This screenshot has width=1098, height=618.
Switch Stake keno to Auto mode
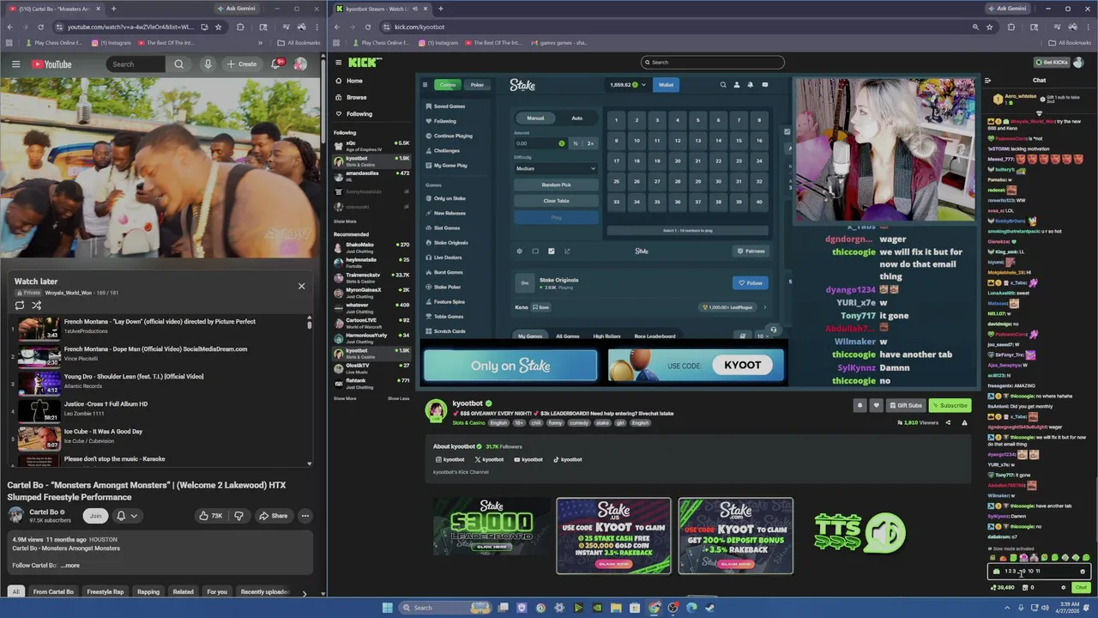(576, 118)
